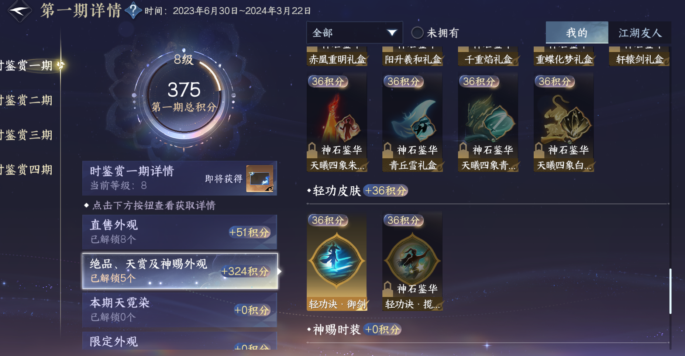The image size is (685, 356).
Task: Click the 375 total points progress ring
Action: click(183, 96)
